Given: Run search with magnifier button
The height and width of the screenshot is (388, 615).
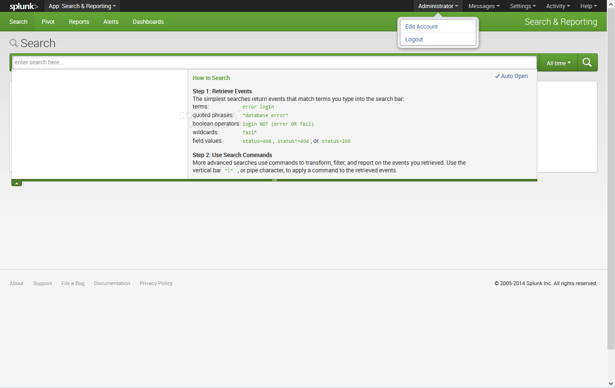Looking at the screenshot, I should tap(587, 62).
